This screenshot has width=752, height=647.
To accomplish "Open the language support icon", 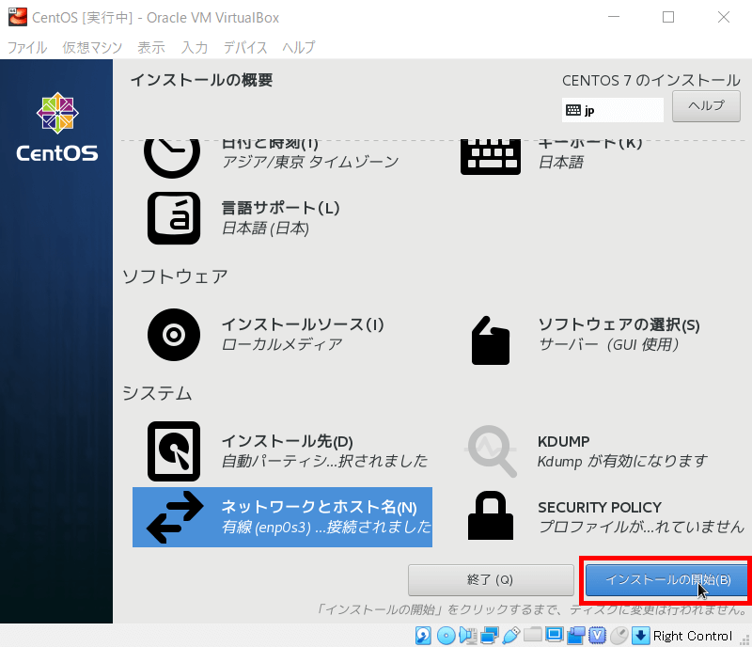I will click(x=174, y=218).
